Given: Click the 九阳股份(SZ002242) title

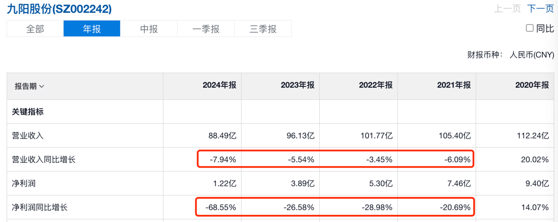Looking at the screenshot, I should click(x=59, y=9).
